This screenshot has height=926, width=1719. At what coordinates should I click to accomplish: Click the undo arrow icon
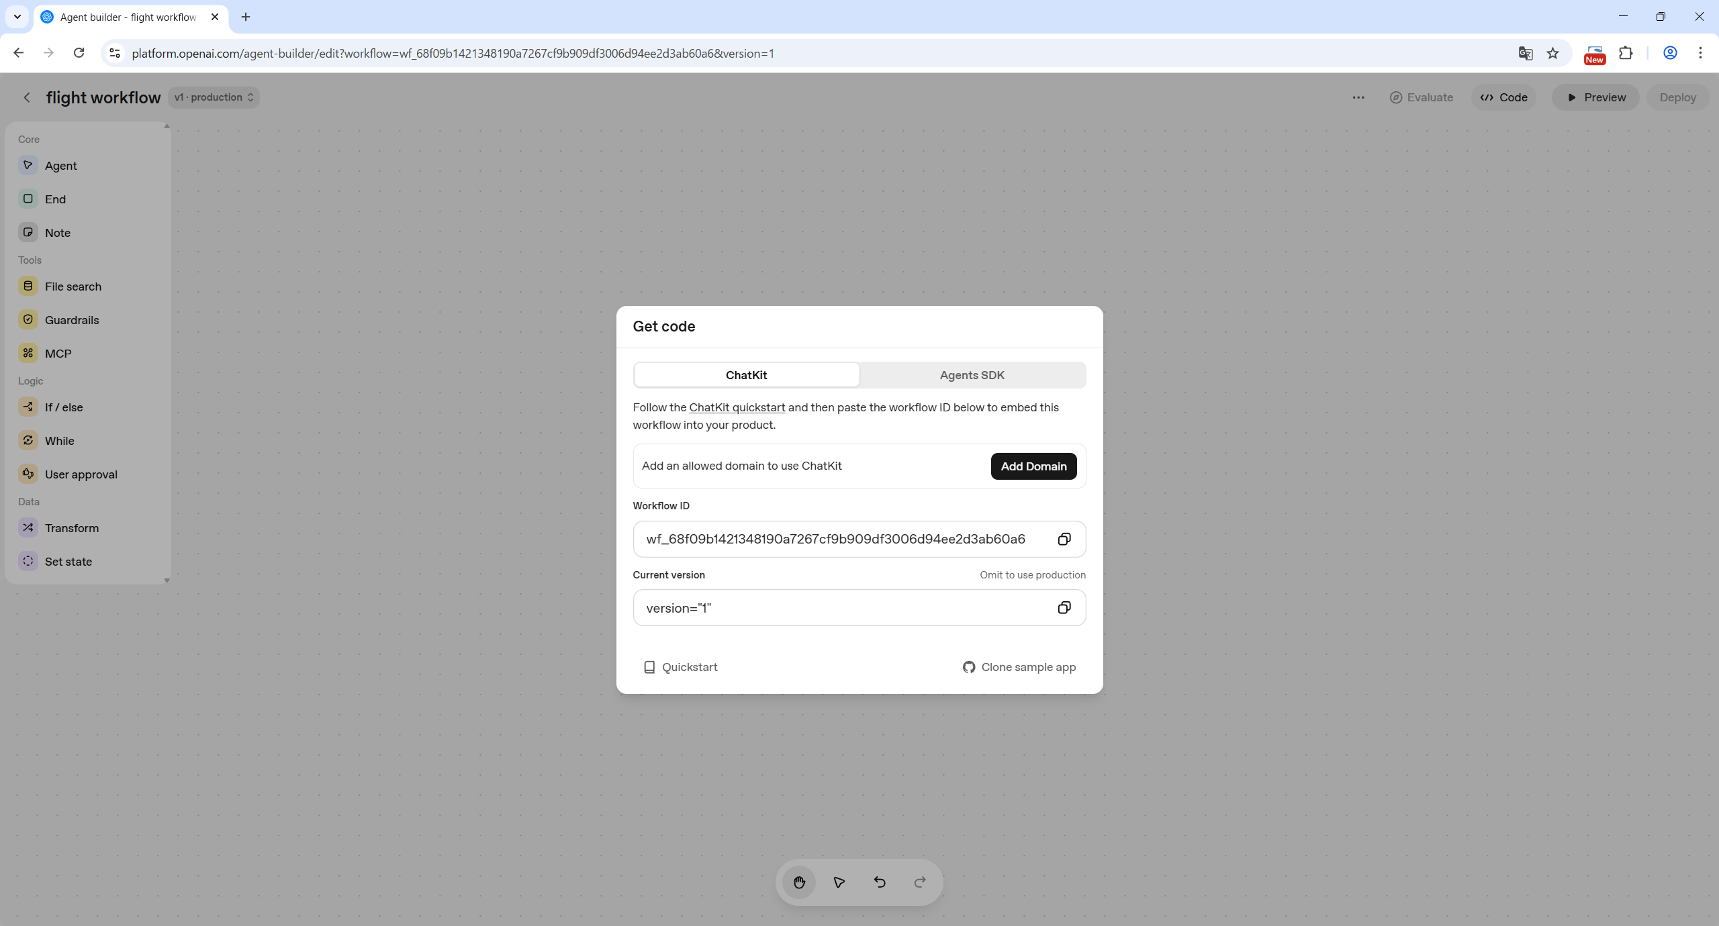click(x=880, y=882)
